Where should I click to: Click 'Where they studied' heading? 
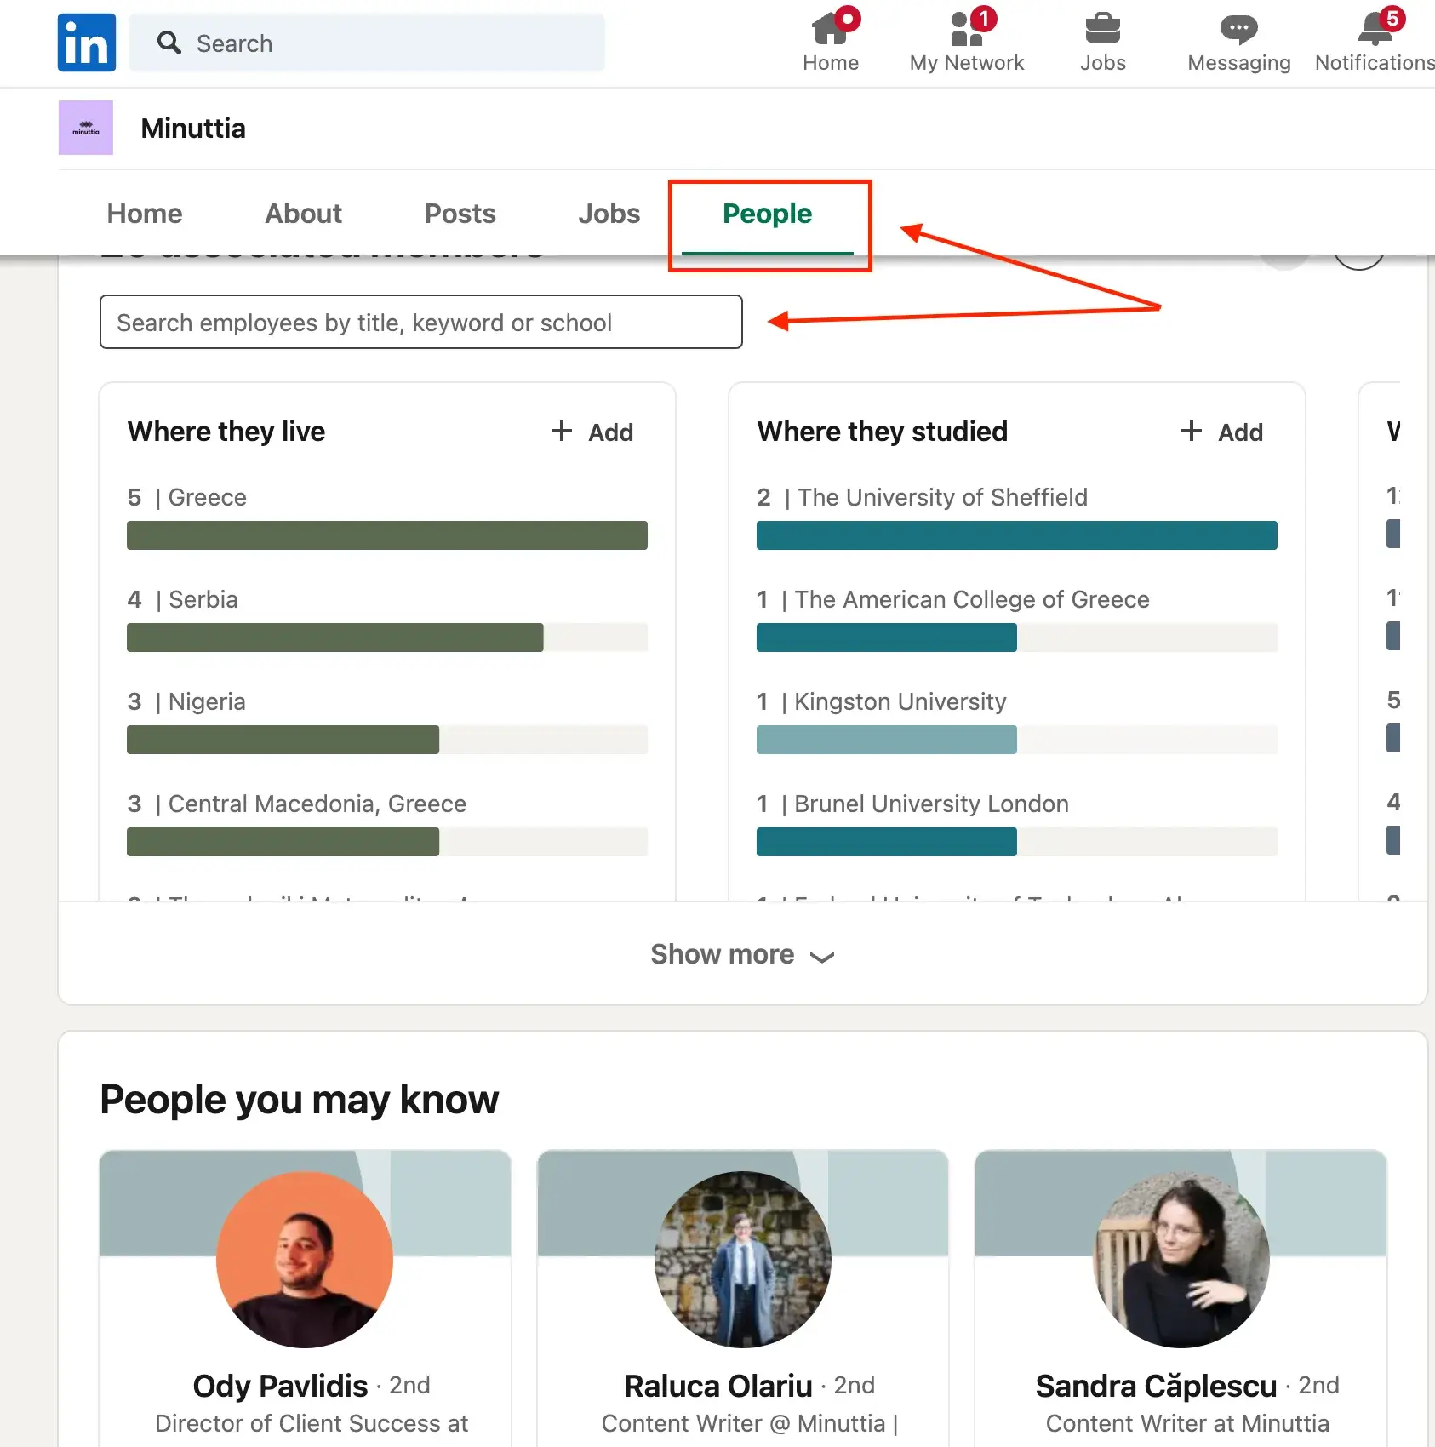(x=883, y=432)
